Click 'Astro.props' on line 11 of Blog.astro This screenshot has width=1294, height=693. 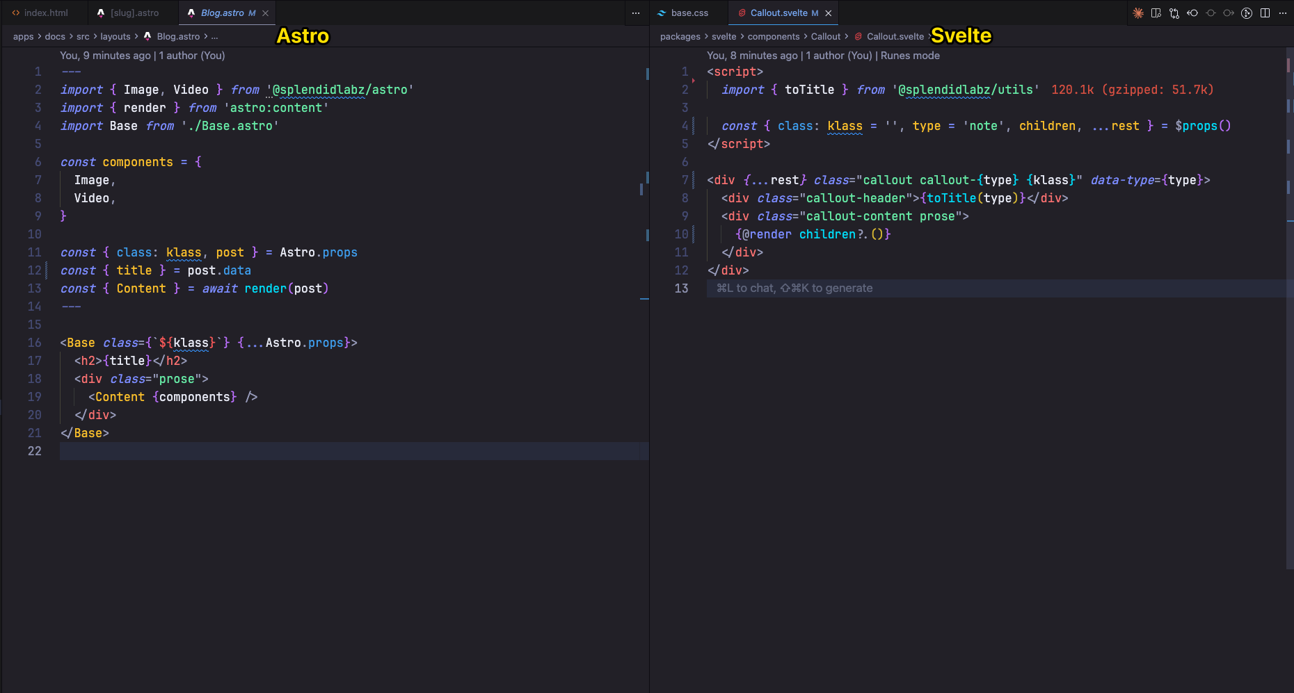319,252
